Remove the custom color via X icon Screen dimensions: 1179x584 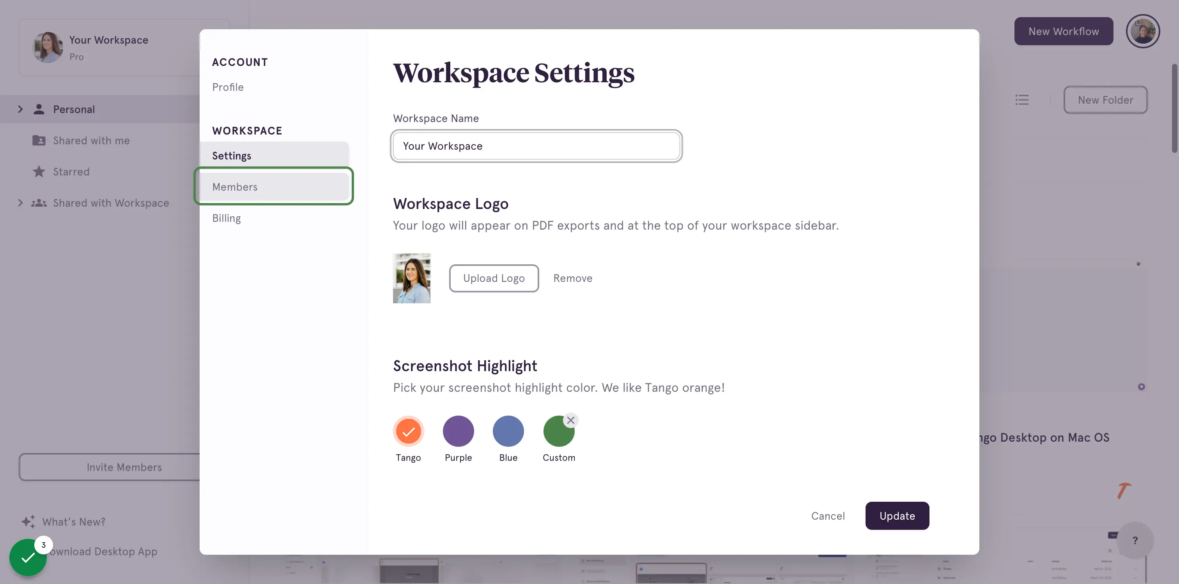(570, 420)
